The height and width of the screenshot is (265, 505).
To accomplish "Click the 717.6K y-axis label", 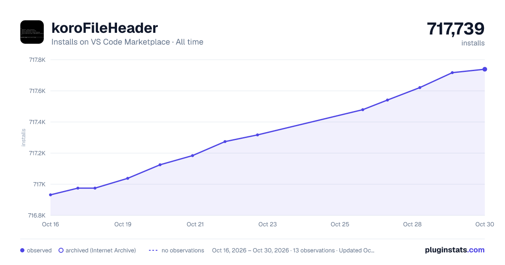I will (x=37, y=91).
